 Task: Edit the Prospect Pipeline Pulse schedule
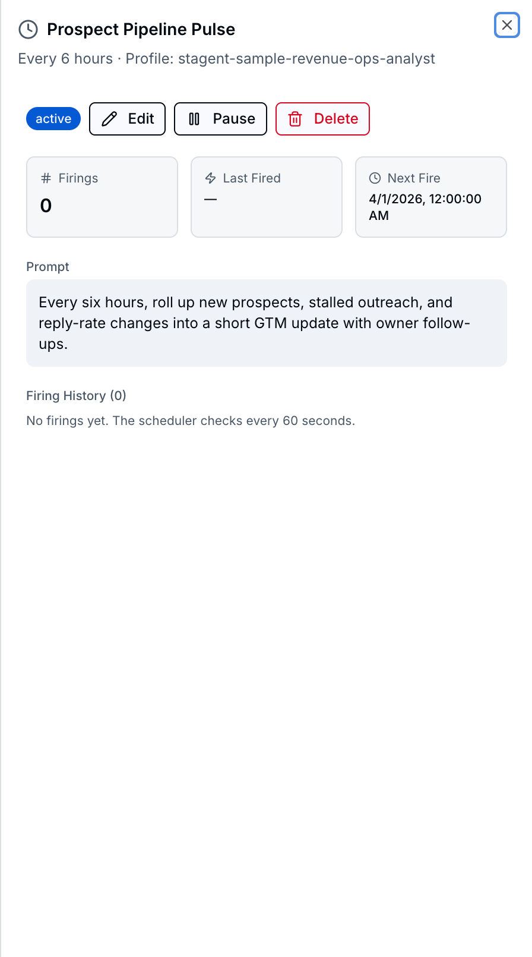point(127,118)
